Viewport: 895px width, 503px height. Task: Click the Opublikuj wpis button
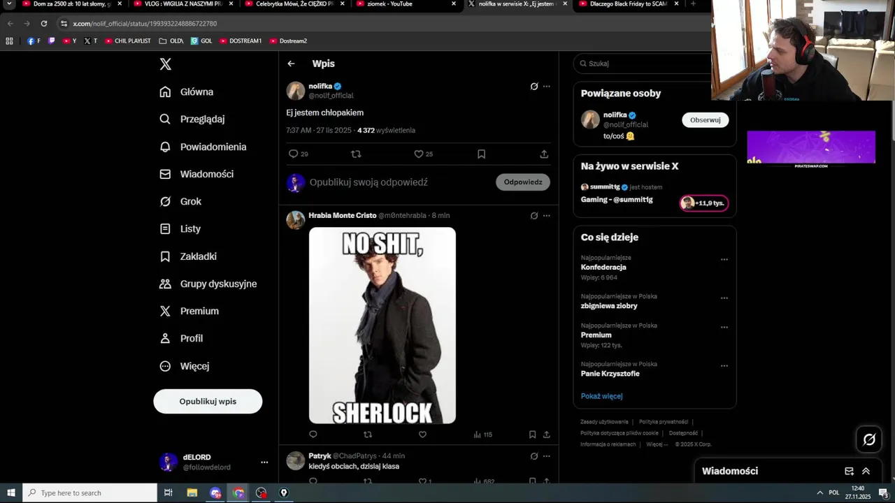pyautogui.click(x=208, y=402)
